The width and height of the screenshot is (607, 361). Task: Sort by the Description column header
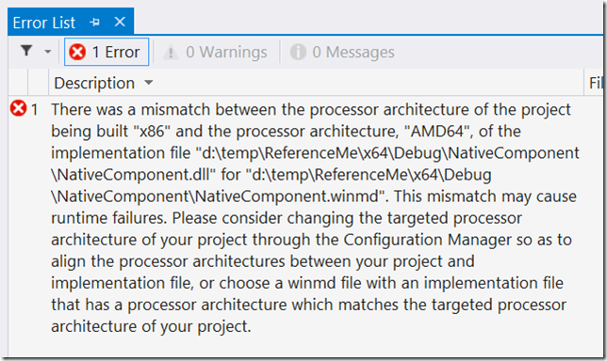click(x=94, y=83)
